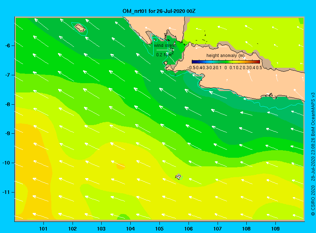Click the "height anomaly (m)" legend label
The image size is (316, 233).
[x=225, y=56]
